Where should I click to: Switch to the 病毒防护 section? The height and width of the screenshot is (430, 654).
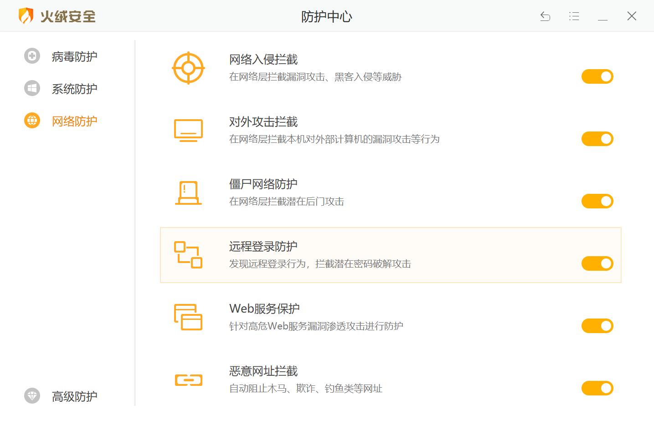click(74, 56)
